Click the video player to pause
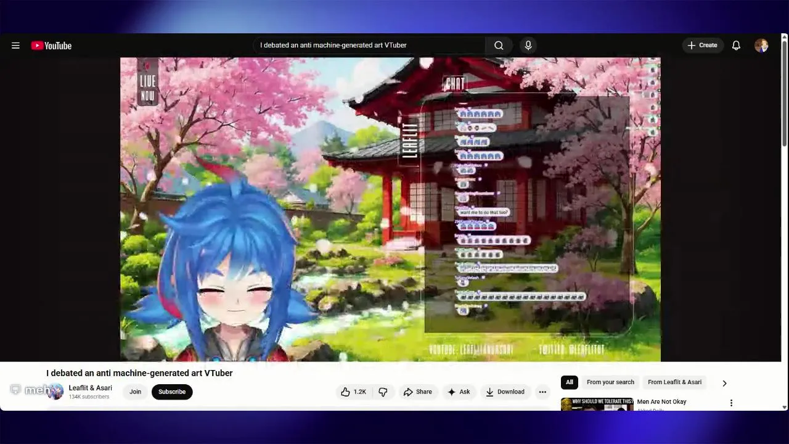This screenshot has width=789, height=444. coord(390,209)
